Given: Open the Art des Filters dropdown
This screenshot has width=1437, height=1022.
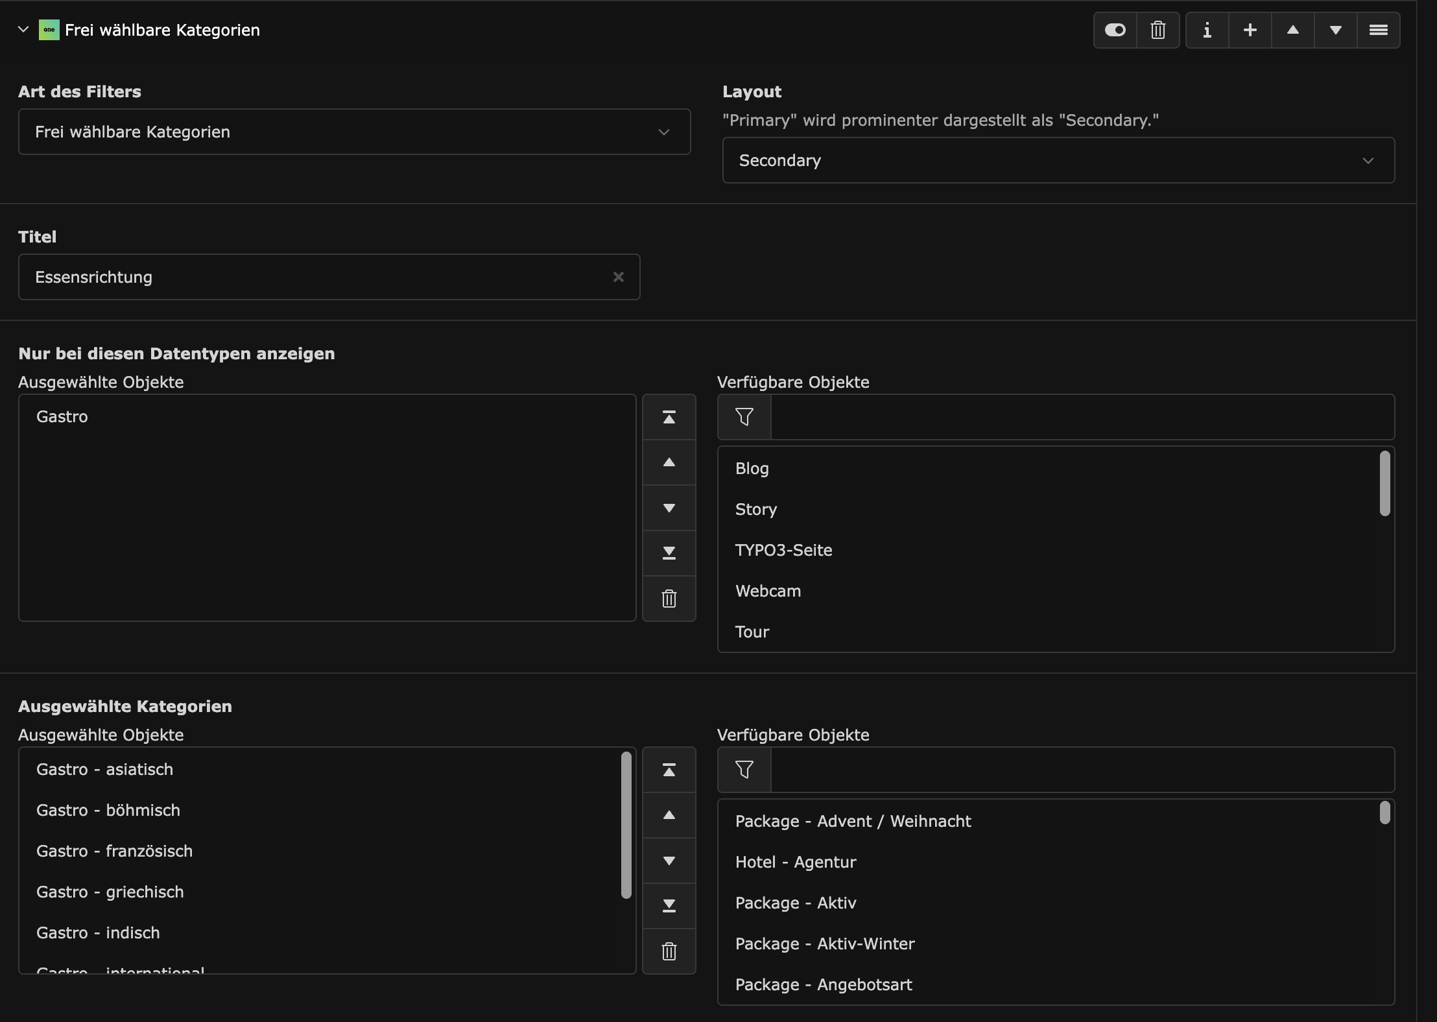Looking at the screenshot, I should click(355, 132).
